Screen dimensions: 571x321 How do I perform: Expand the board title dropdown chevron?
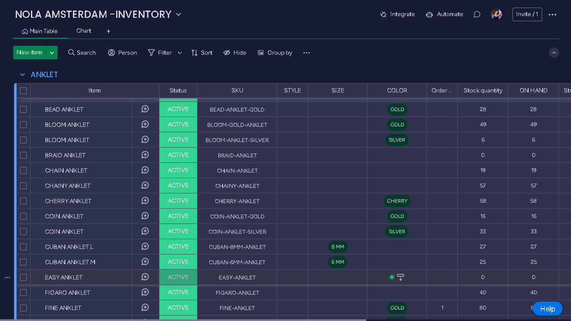pos(178,15)
